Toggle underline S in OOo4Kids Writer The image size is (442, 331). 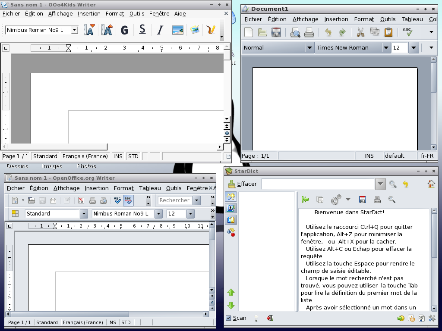coord(142,29)
